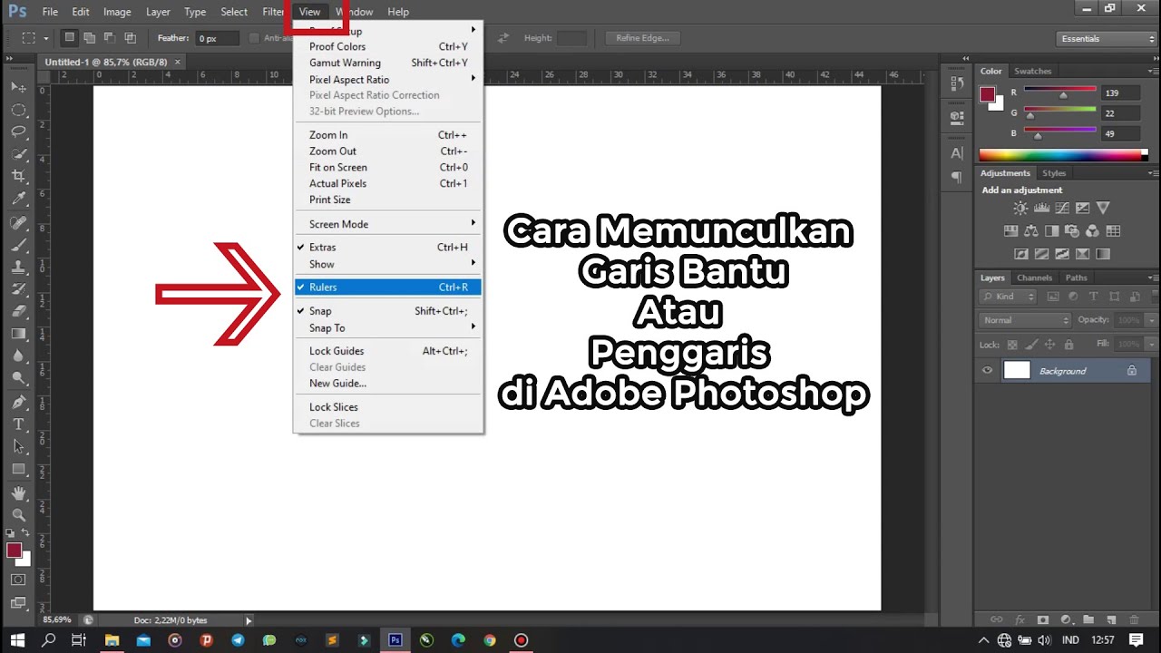
Task: Open the Channels tab
Action: pyautogui.click(x=1034, y=278)
